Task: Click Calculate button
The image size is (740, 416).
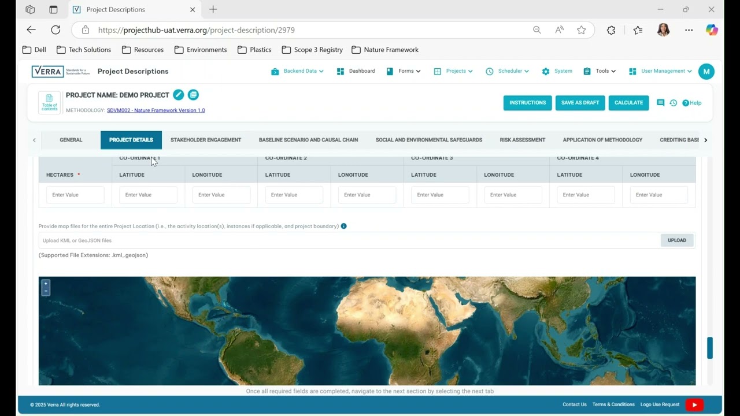Action: 628,103
